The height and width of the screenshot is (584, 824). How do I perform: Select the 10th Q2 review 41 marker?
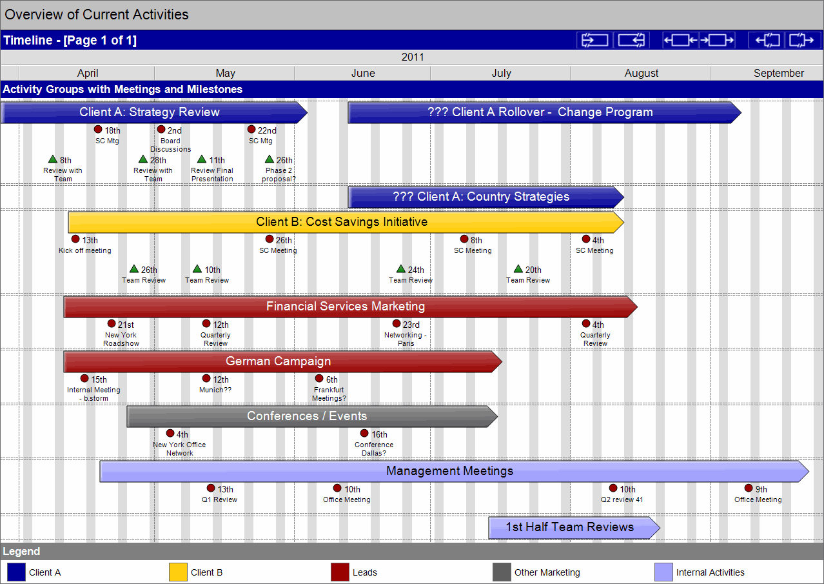click(613, 488)
